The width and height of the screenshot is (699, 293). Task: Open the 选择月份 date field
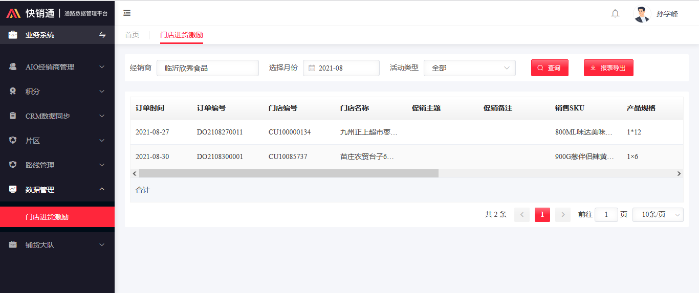341,68
